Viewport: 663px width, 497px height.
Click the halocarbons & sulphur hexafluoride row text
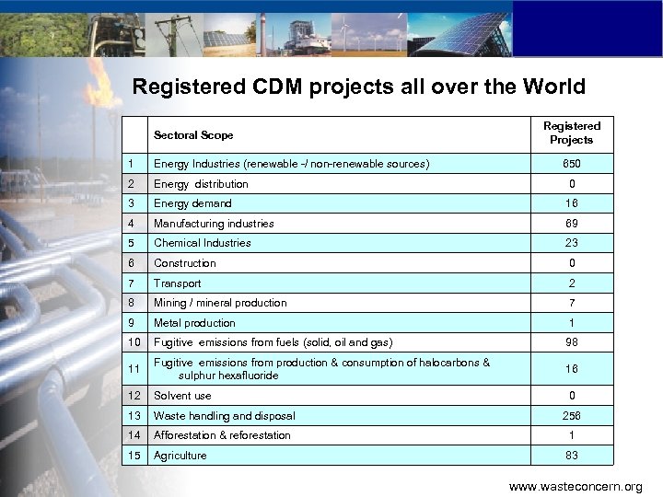tap(321, 369)
